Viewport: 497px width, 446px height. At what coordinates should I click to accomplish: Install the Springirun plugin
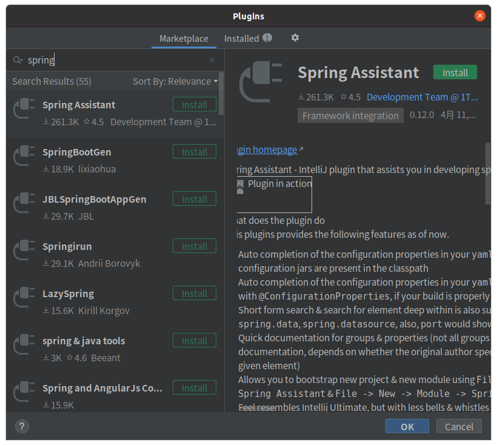pos(195,246)
